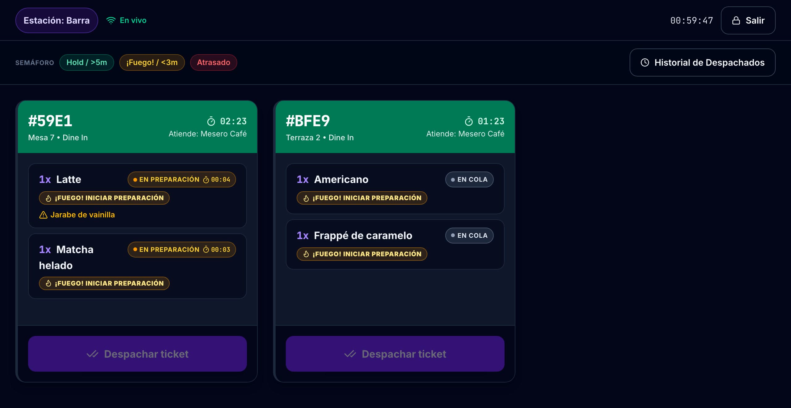Click the stopwatch icon on ticket #BFE9
791x408 pixels.
click(469, 121)
